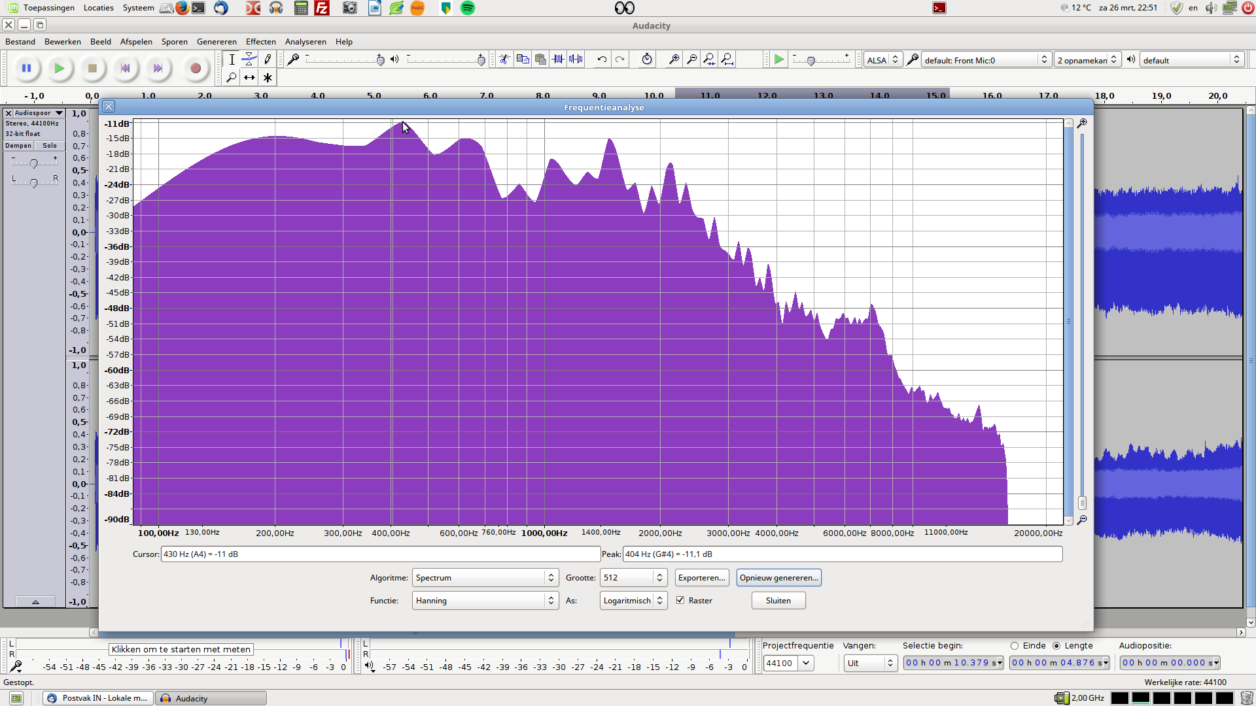Open the Functie Hanning dropdown

(485, 601)
